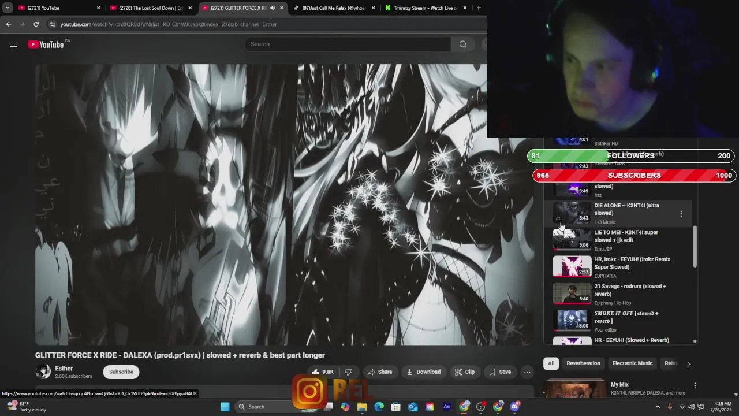
Task: Open the My Mix playlist title
Action: coord(619,385)
